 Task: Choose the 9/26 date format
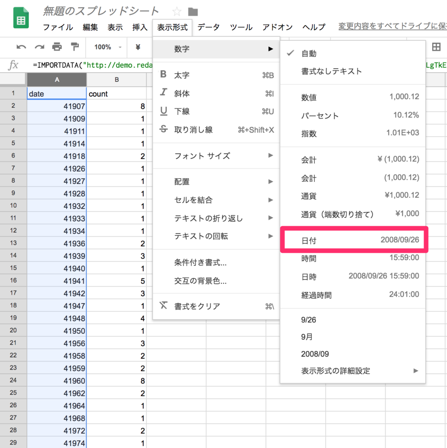(353, 320)
